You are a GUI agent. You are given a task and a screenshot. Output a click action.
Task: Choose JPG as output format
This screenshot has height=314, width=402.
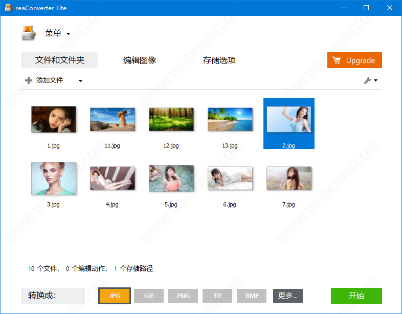click(115, 296)
